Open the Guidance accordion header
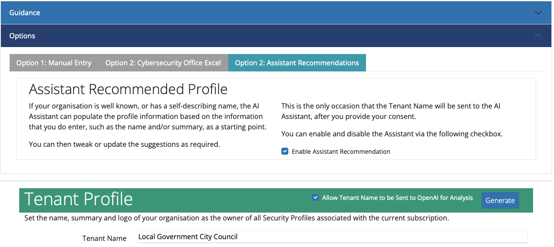The image size is (554, 247). (276, 13)
